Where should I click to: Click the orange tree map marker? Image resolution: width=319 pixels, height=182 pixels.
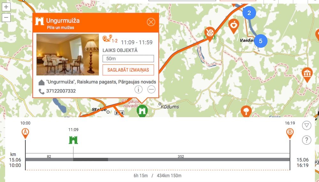click(246, 111)
